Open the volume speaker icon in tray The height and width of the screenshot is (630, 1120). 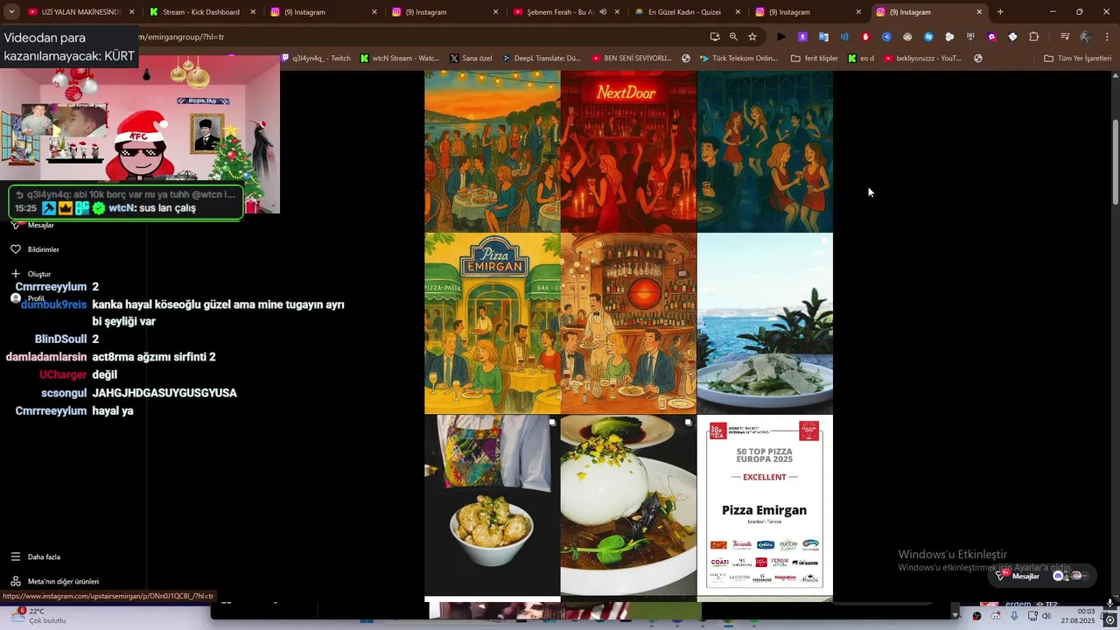coord(1046,616)
